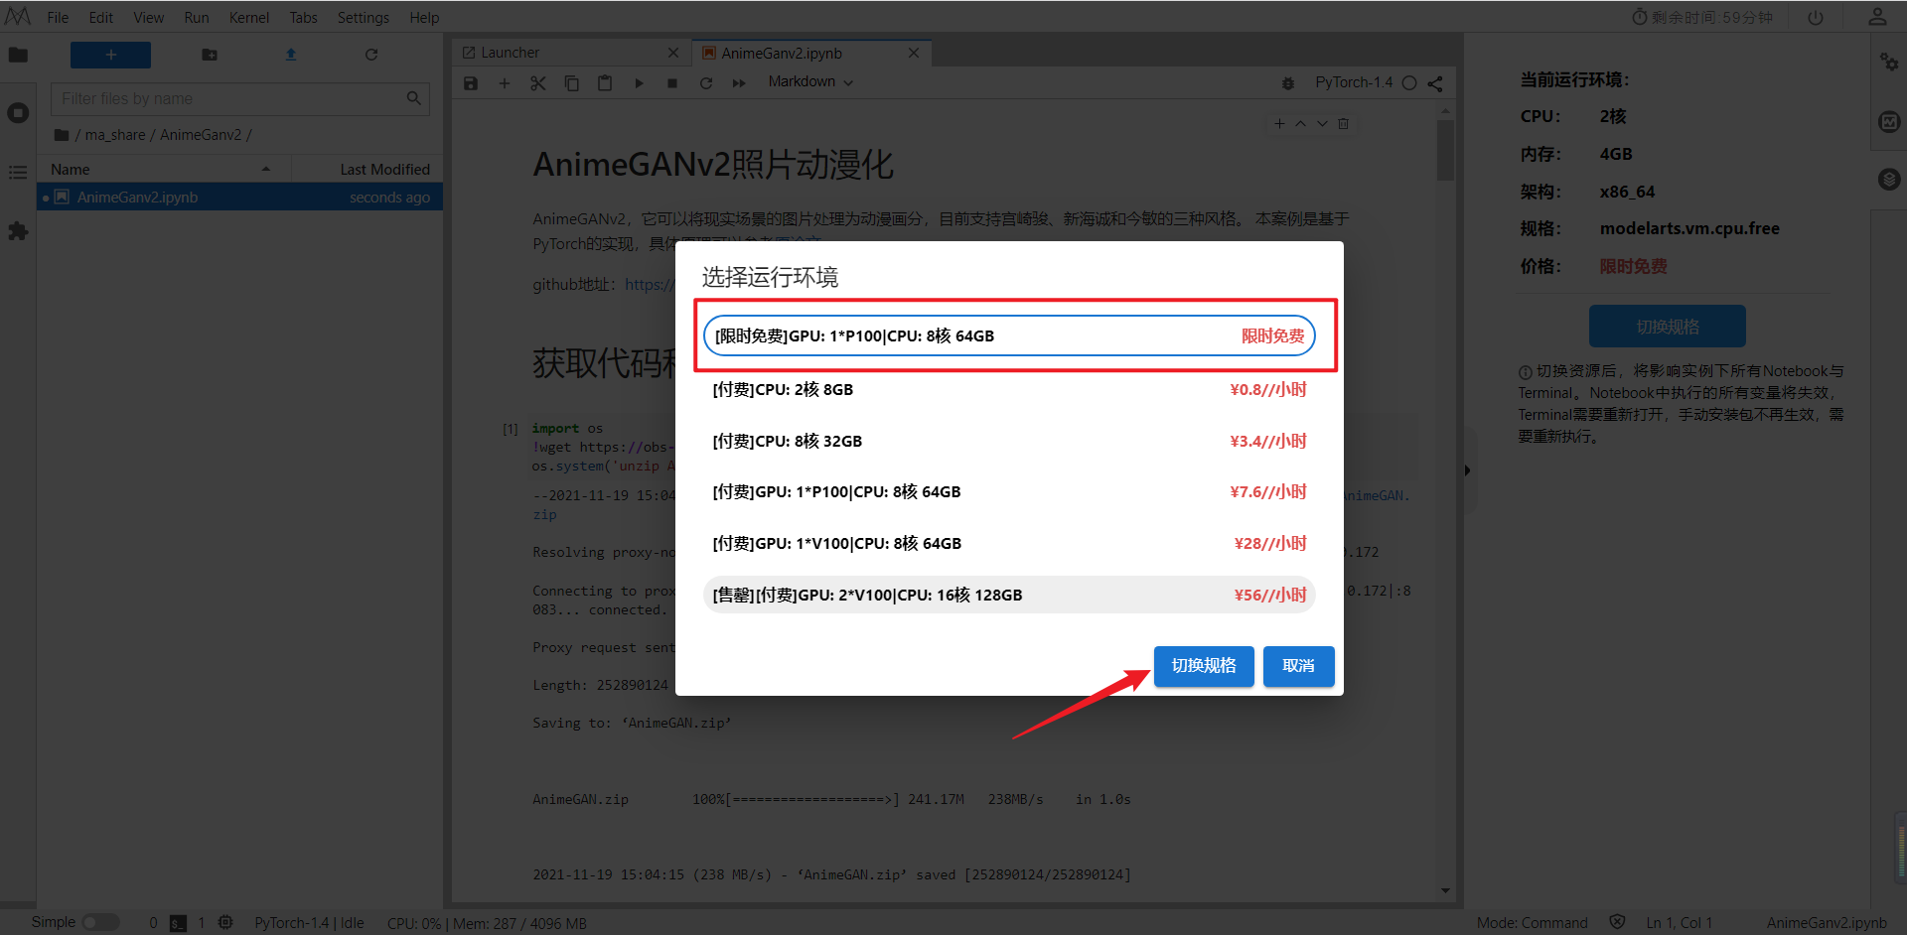Restart the kernel
Screen dimensions: 1907x935
pos(706,83)
